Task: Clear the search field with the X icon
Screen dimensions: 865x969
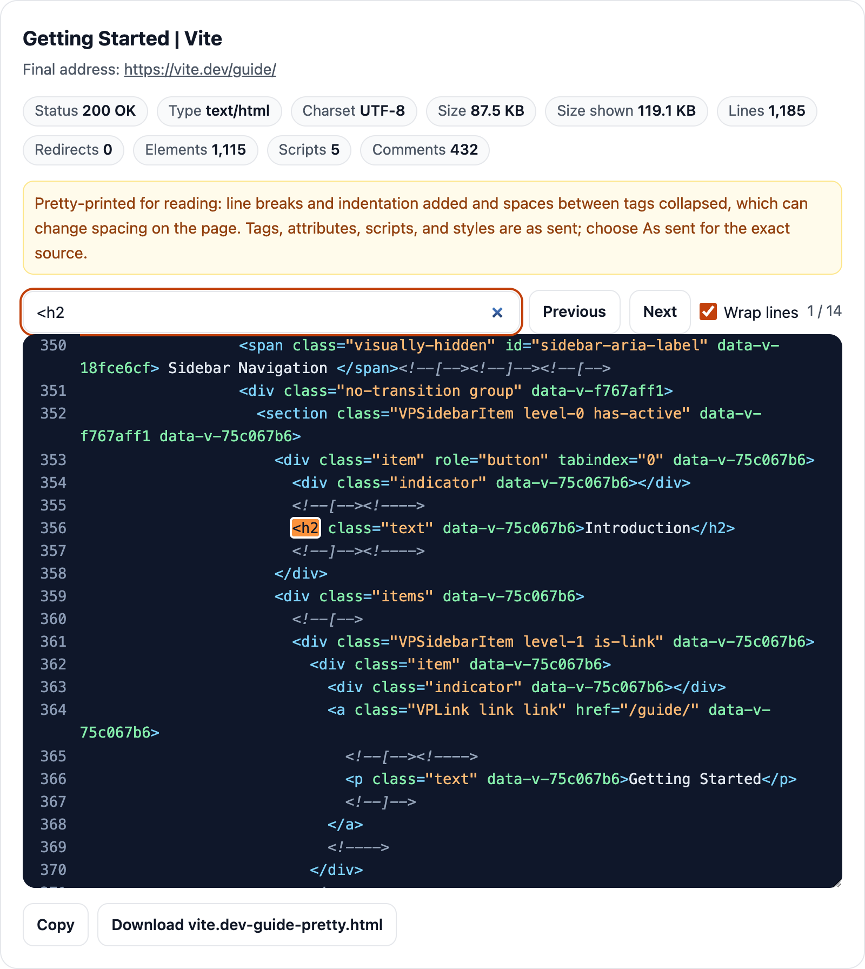Action: tap(497, 313)
